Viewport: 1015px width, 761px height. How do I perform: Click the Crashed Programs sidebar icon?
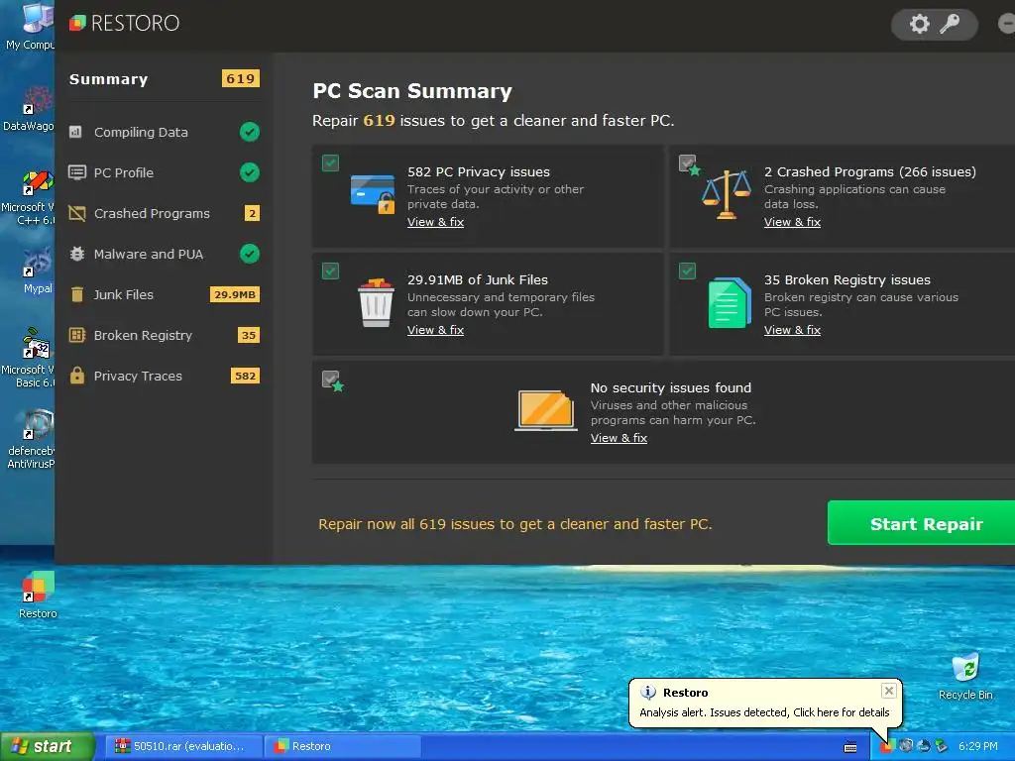point(77,214)
